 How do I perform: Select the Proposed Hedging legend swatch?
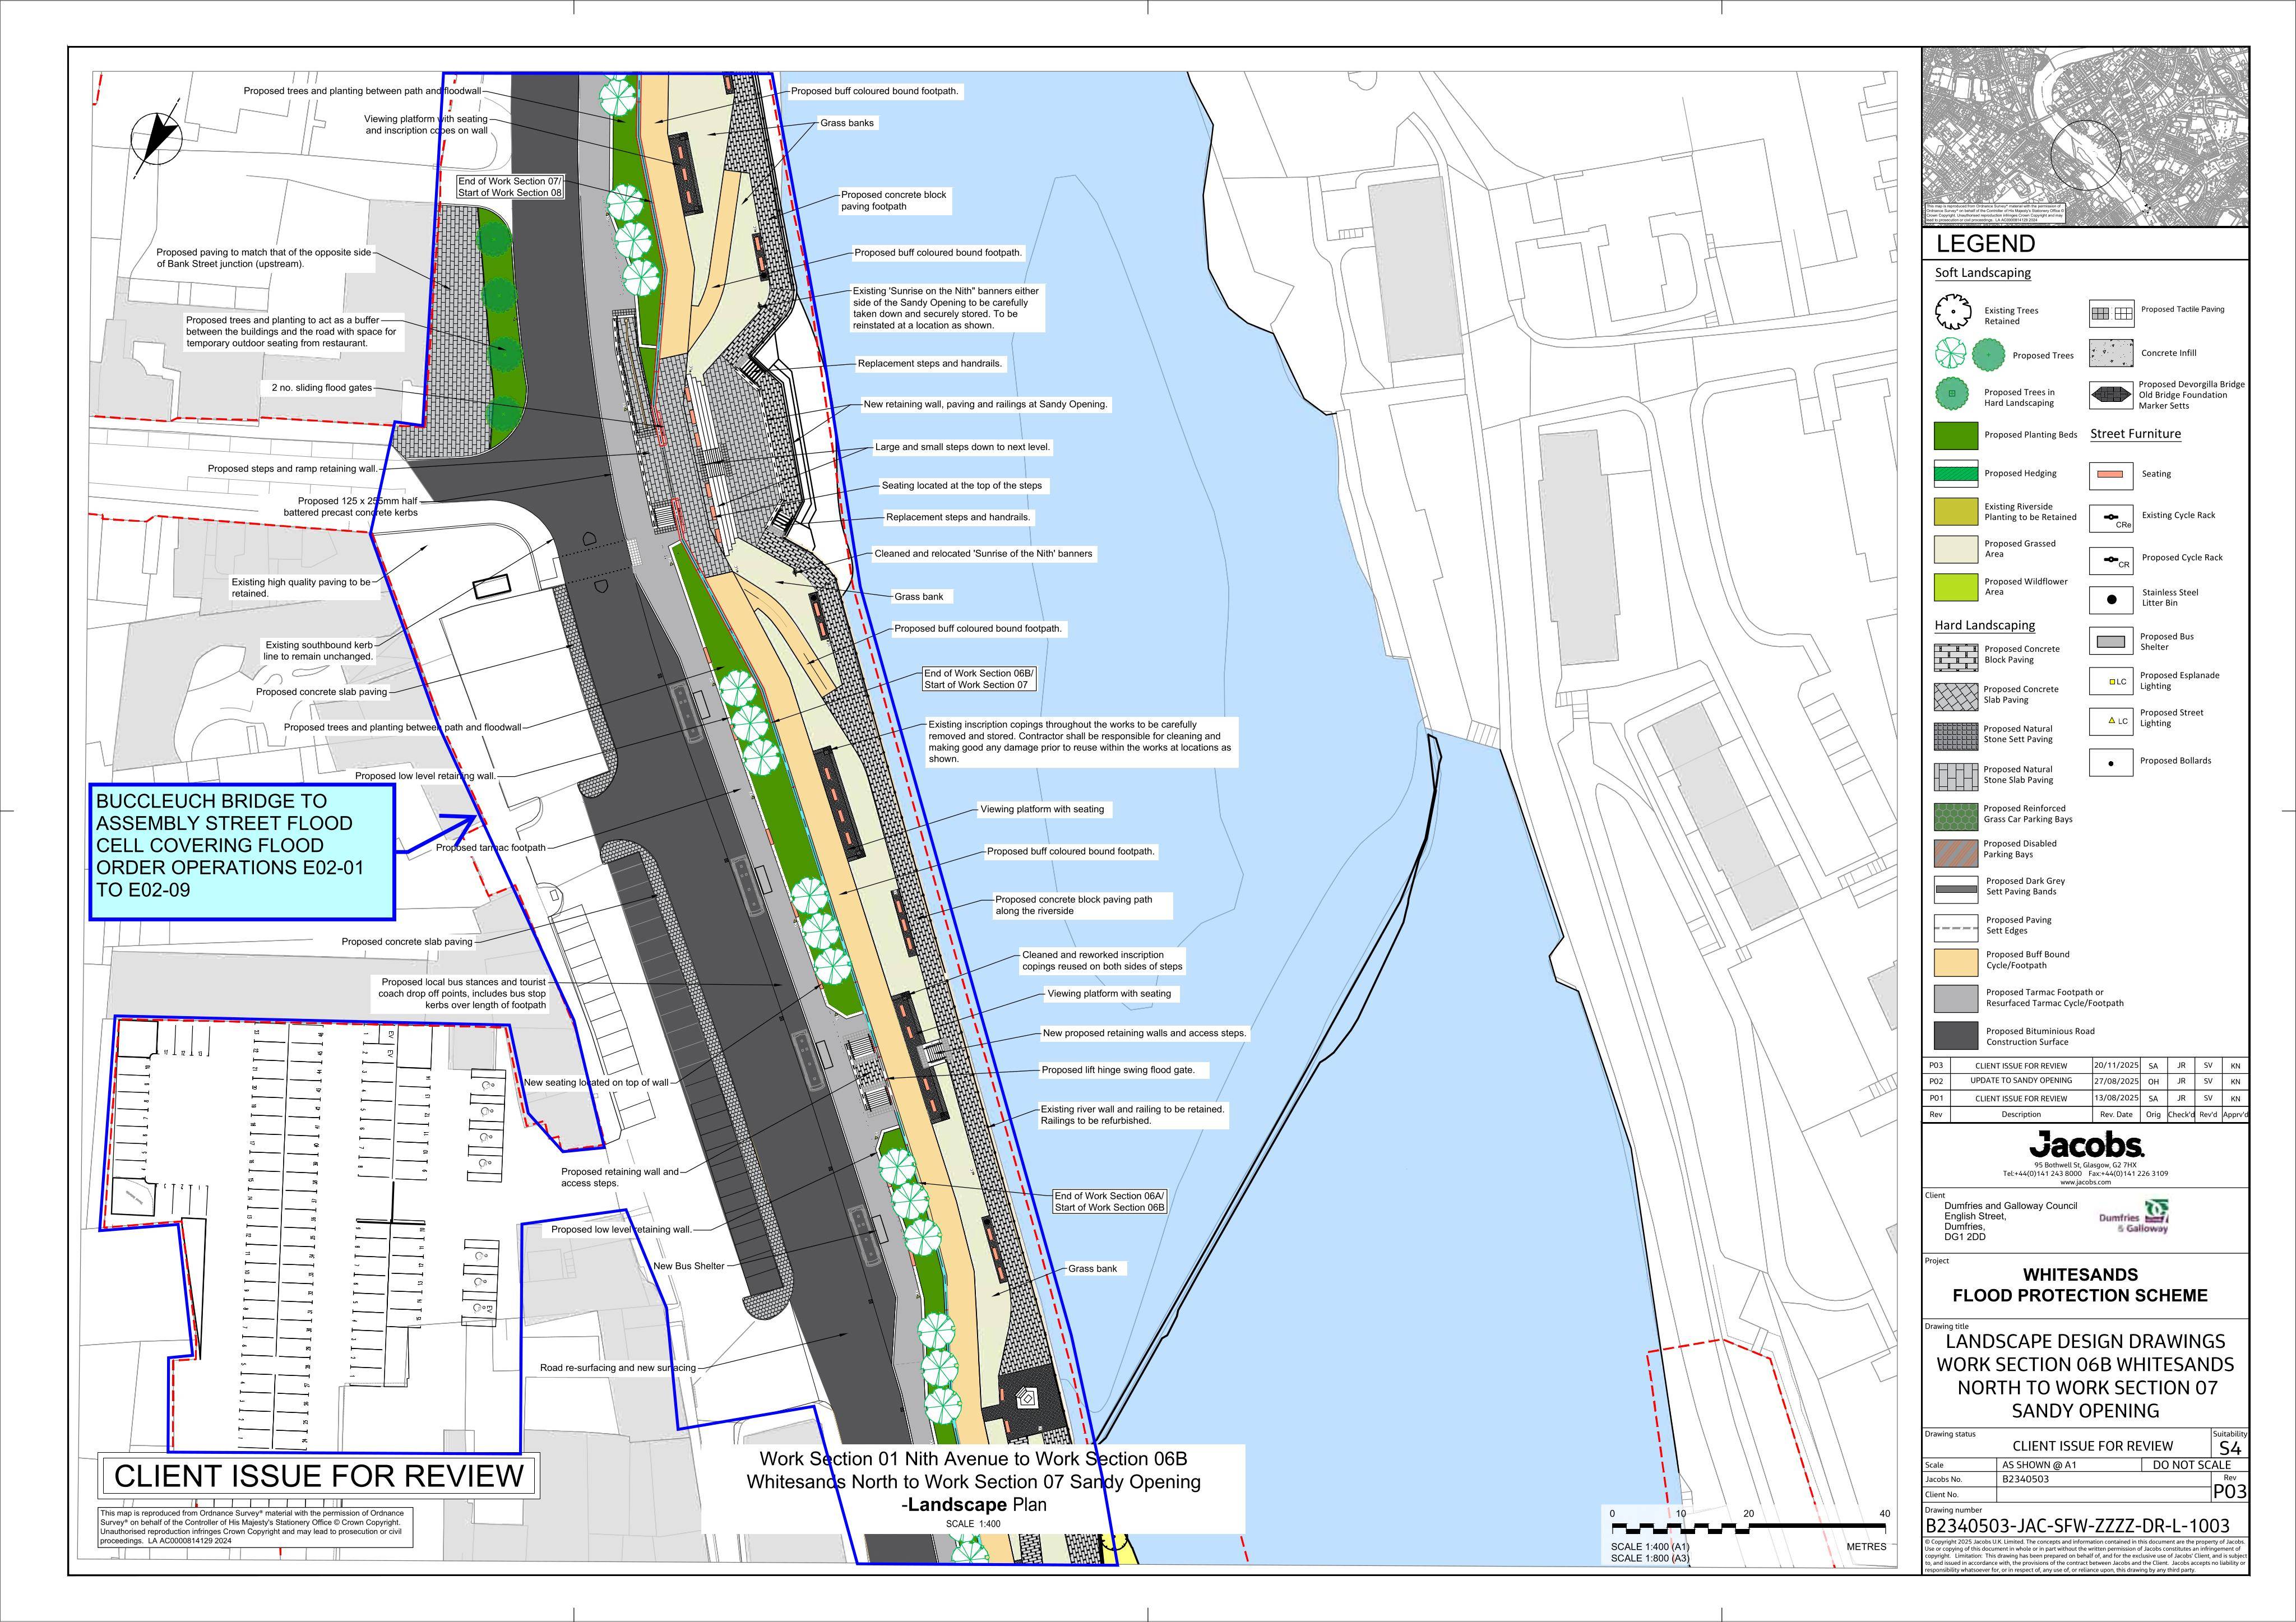[1956, 474]
